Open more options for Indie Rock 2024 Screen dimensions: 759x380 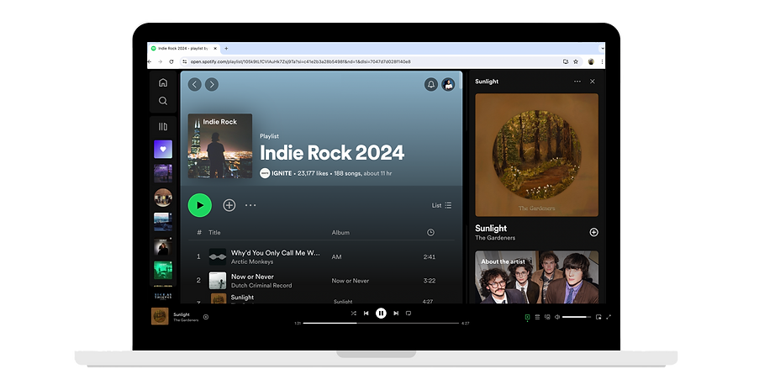(x=250, y=205)
